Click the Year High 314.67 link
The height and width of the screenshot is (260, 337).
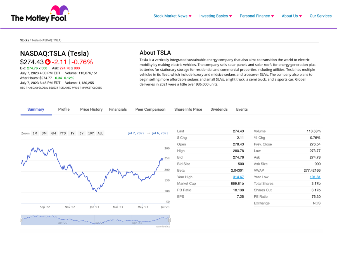coord(238,177)
